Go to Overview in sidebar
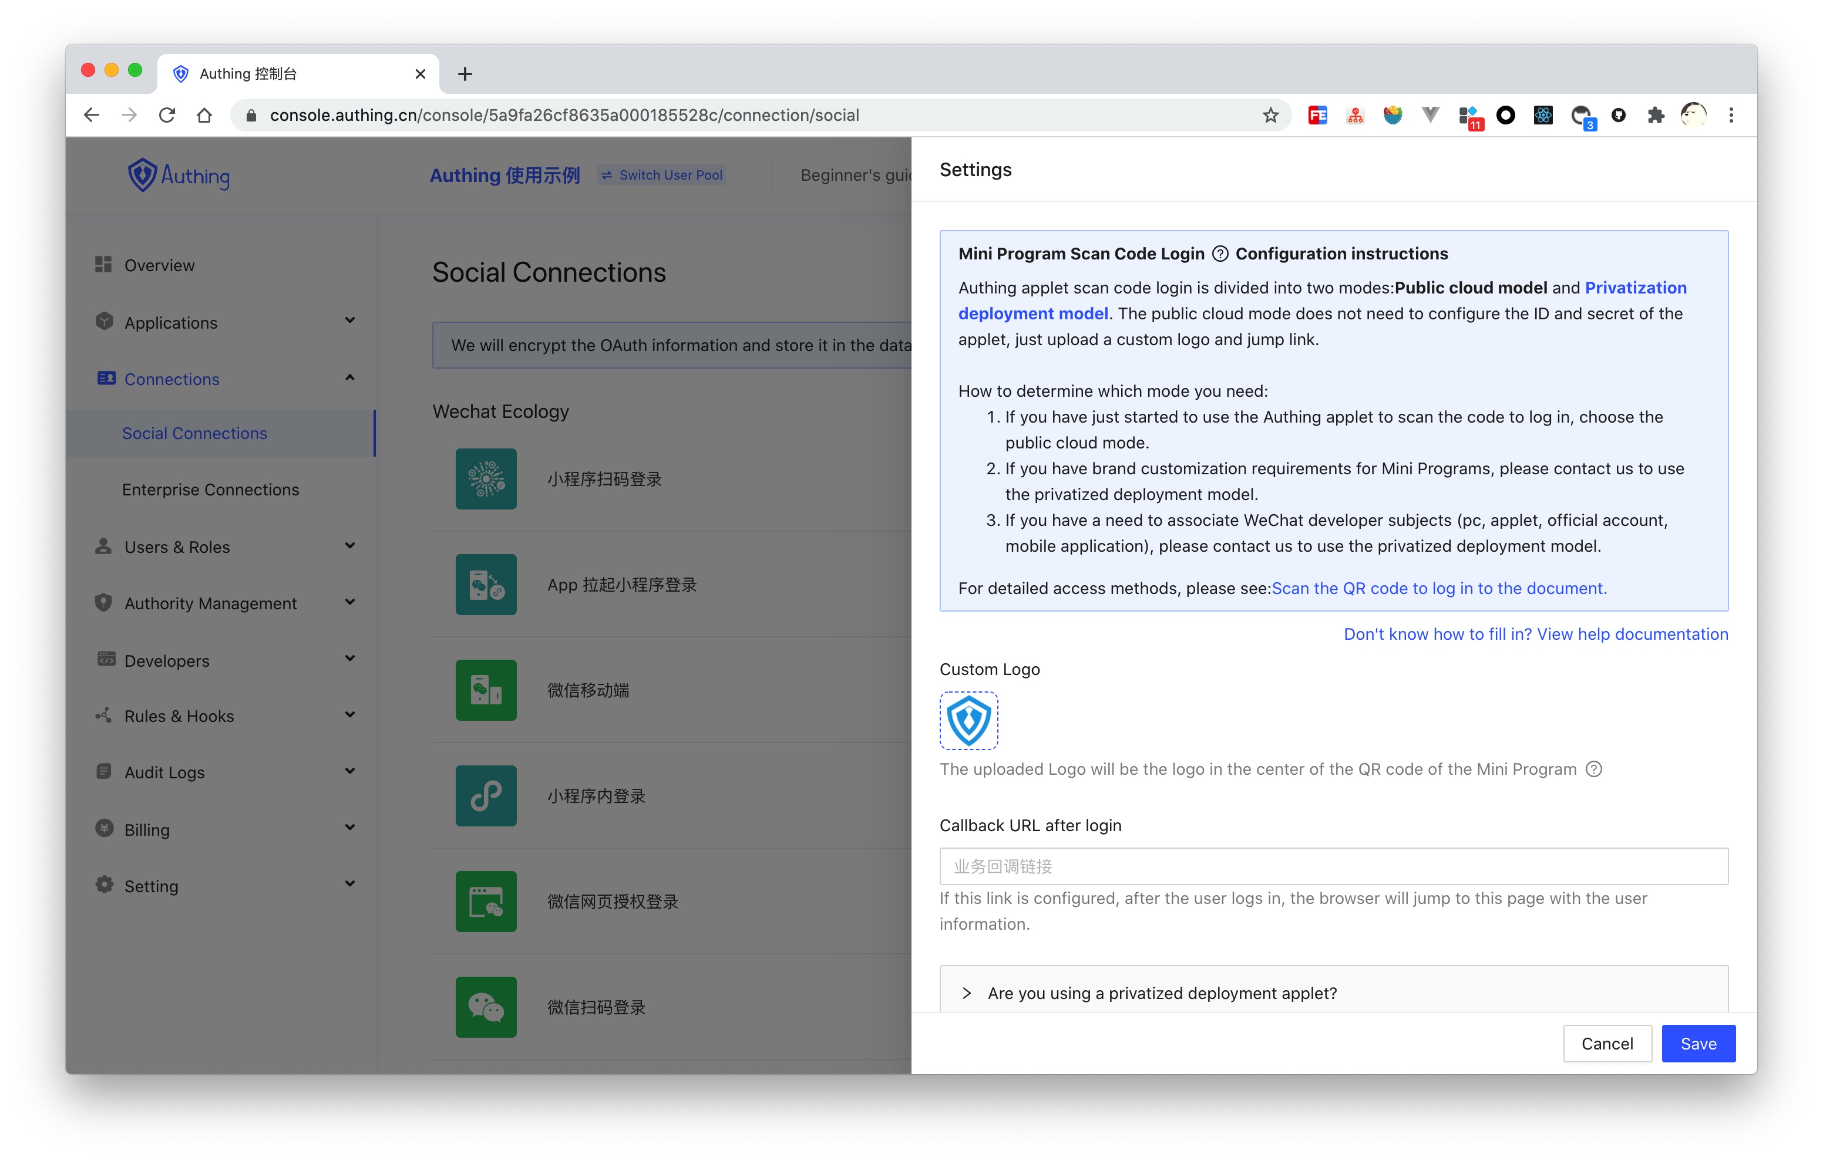 point(159,265)
